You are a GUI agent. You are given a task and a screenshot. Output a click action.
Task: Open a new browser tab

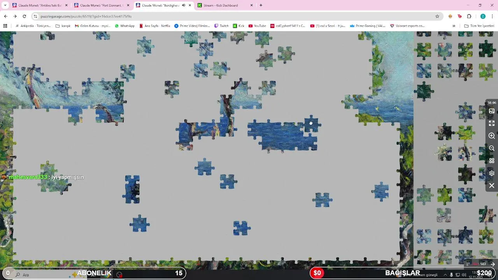click(x=261, y=5)
